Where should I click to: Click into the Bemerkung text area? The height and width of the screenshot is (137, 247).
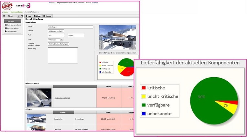(63, 55)
